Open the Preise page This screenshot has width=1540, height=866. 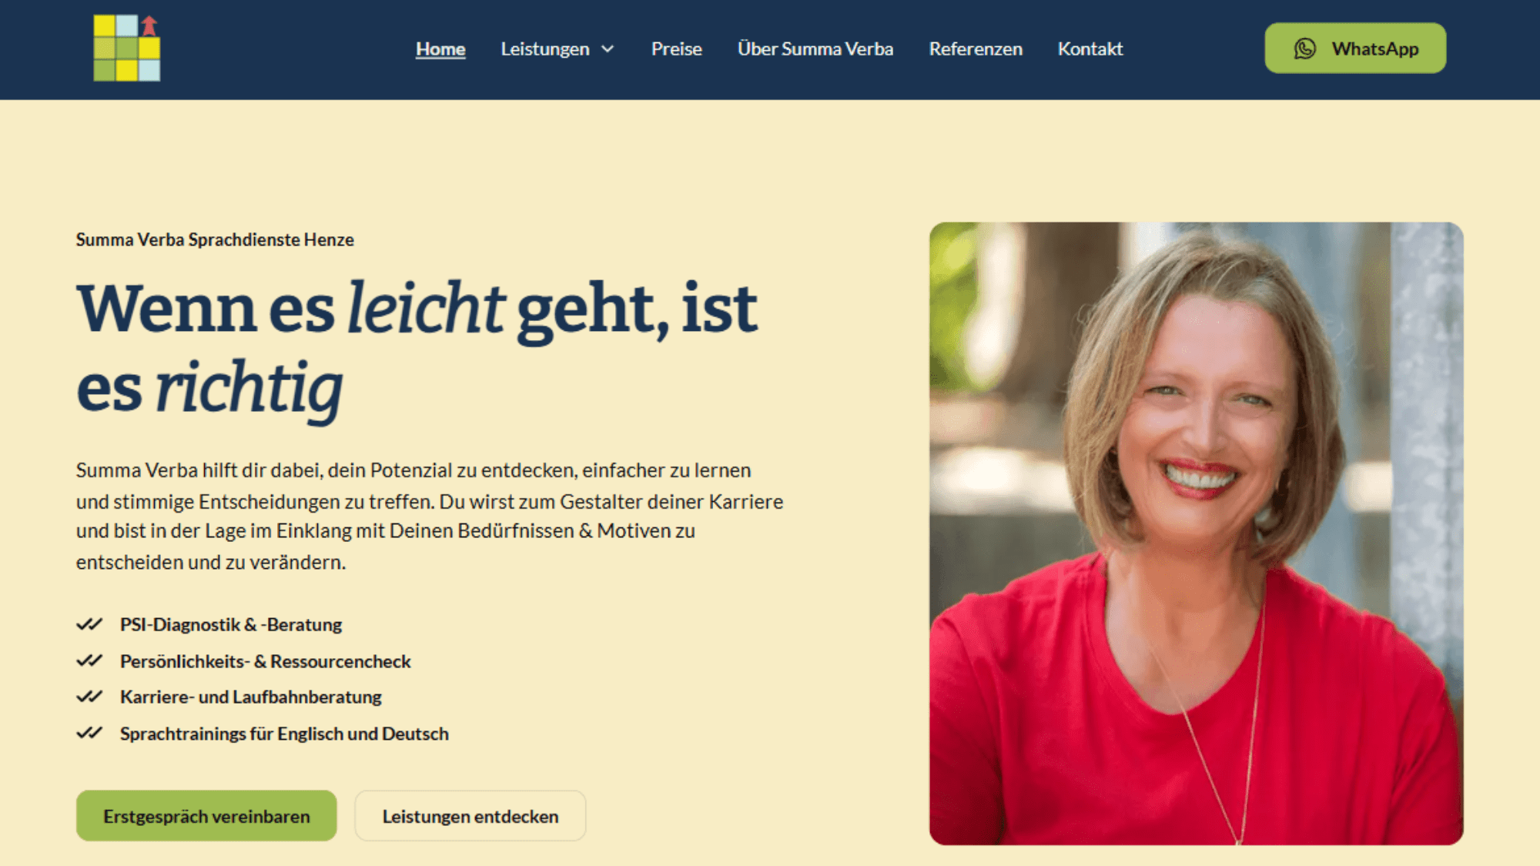point(677,48)
